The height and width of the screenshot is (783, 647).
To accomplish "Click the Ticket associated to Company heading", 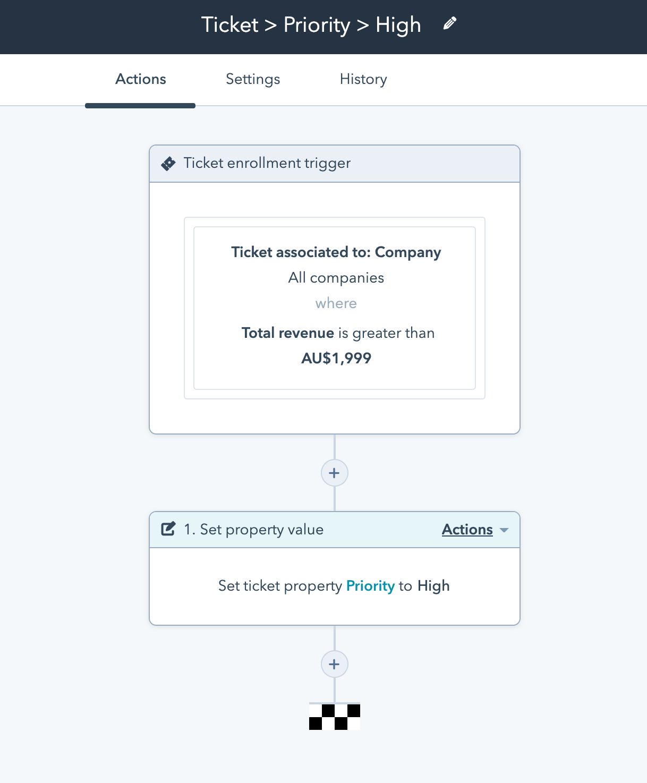I will point(336,252).
